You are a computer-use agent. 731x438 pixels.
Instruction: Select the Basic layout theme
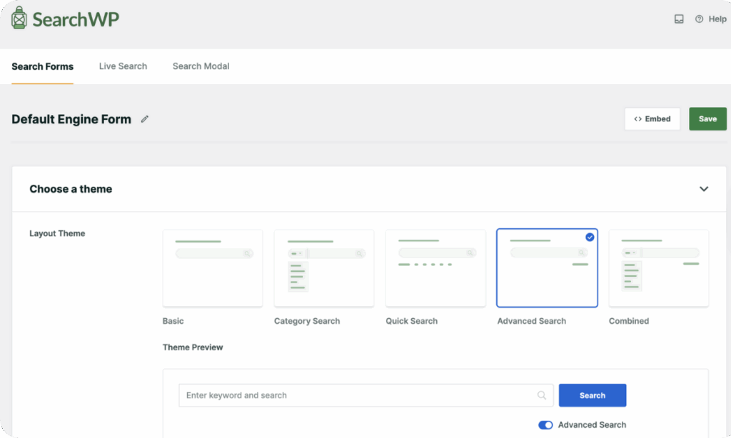[213, 268]
